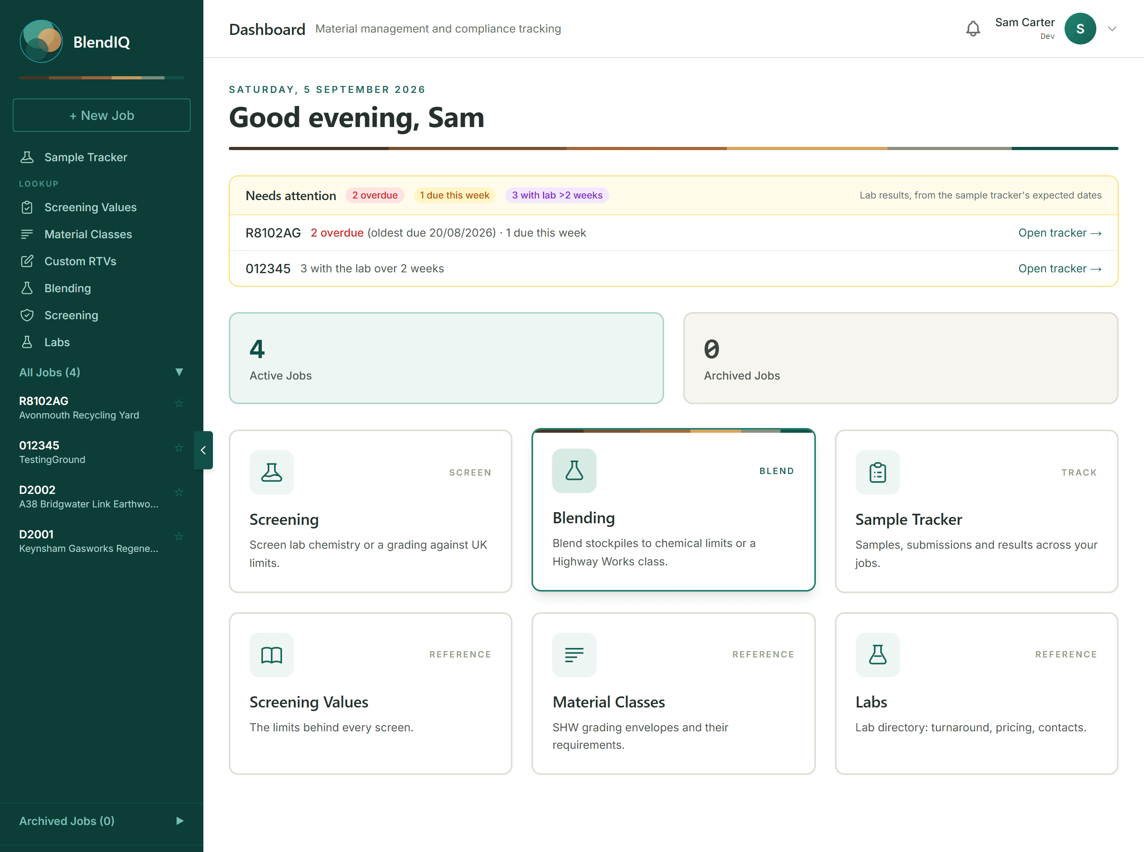Open Sample Tracker in the sidebar

pyautogui.click(x=102, y=157)
